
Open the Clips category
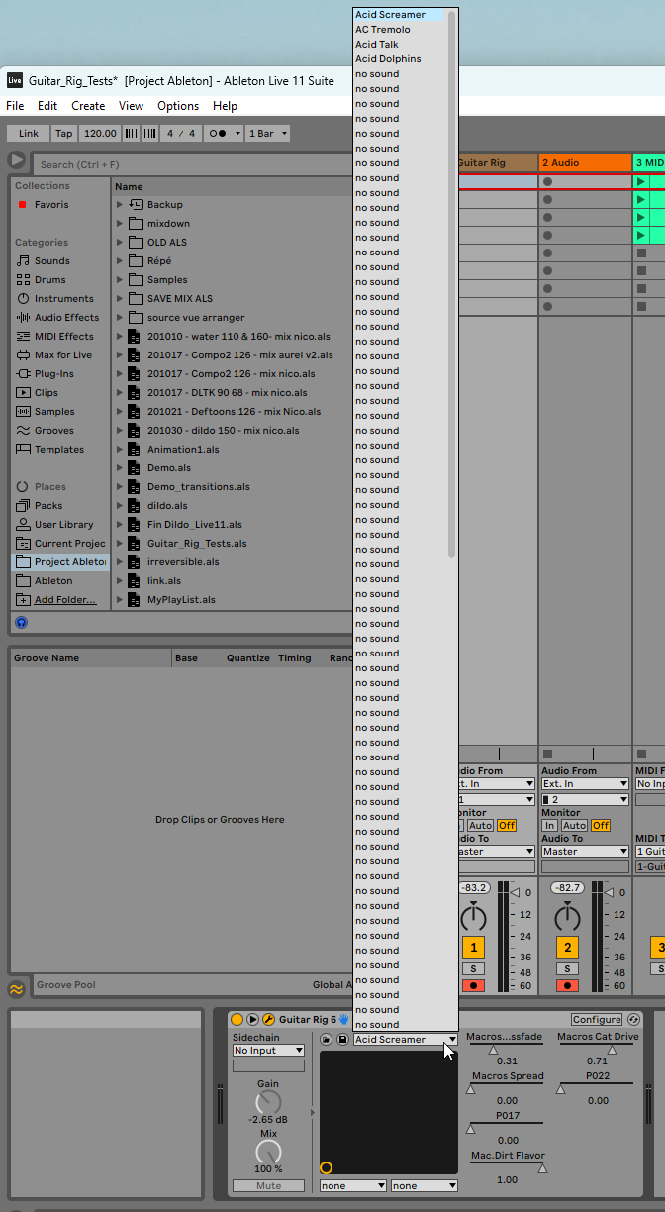[x=47, y=393]
